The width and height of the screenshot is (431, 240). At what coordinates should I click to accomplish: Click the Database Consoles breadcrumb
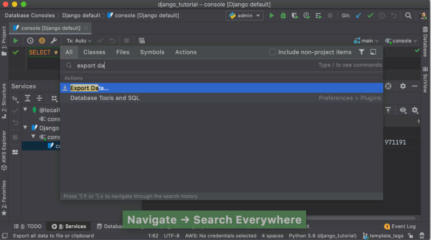click(30, 16)
